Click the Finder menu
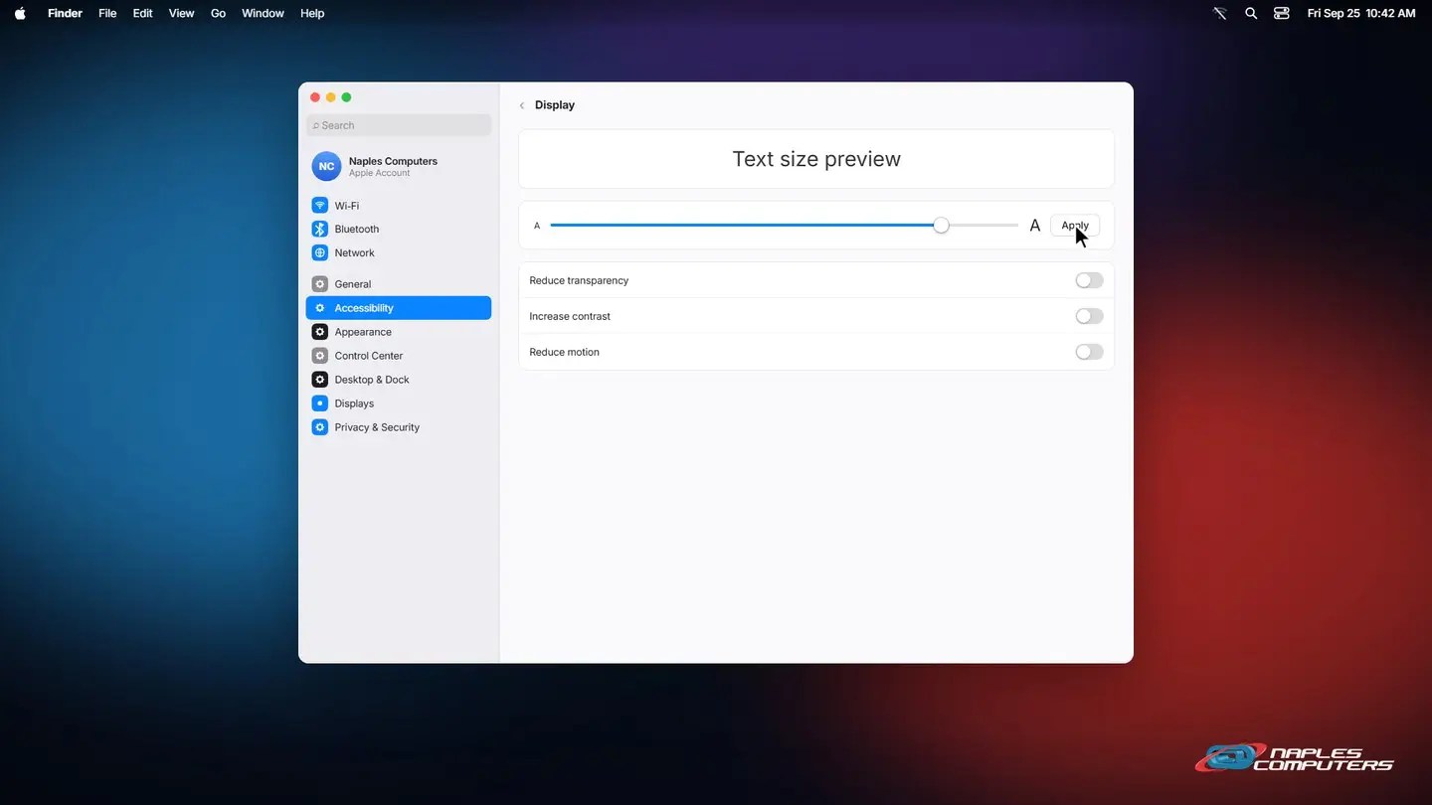 [x=65, y=13]
